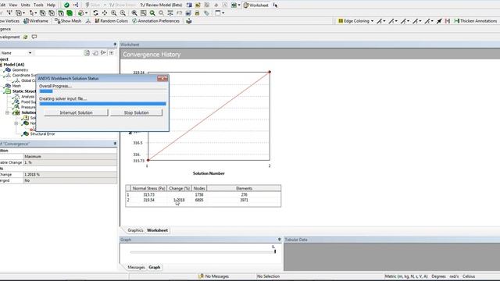Click the Thicken Annotations toggle
The height and width of the screenshot is (281, 500).
coord(476,21)
